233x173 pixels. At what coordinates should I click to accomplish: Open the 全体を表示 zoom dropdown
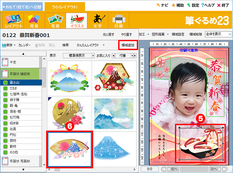[218, 34]
